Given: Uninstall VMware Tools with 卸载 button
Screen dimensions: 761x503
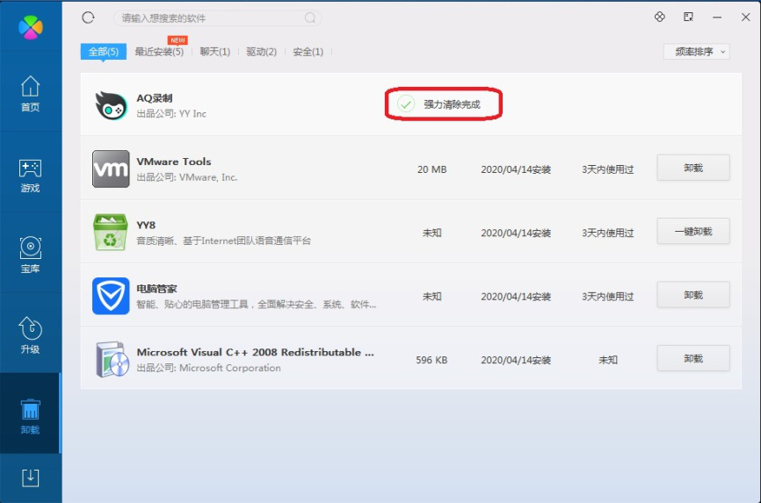Looking at the screenshot, I should [693, 168].
